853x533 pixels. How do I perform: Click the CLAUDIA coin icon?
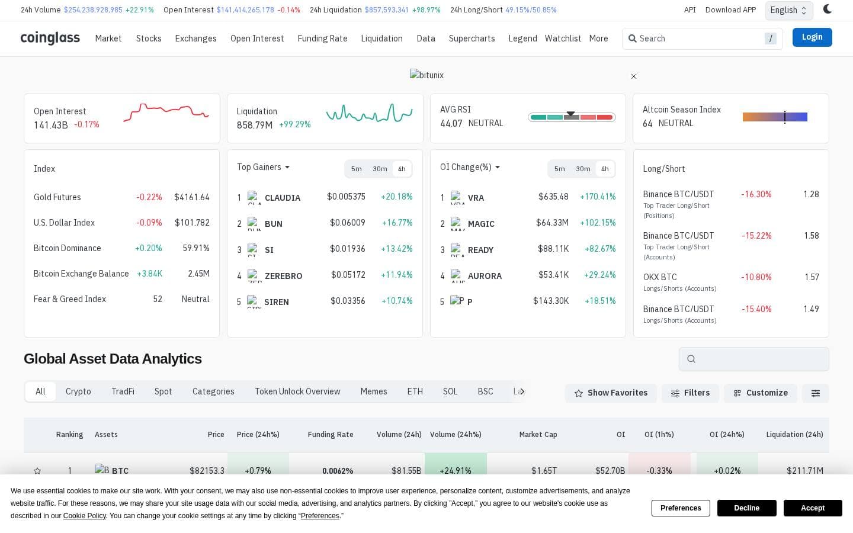click(254, 198)
